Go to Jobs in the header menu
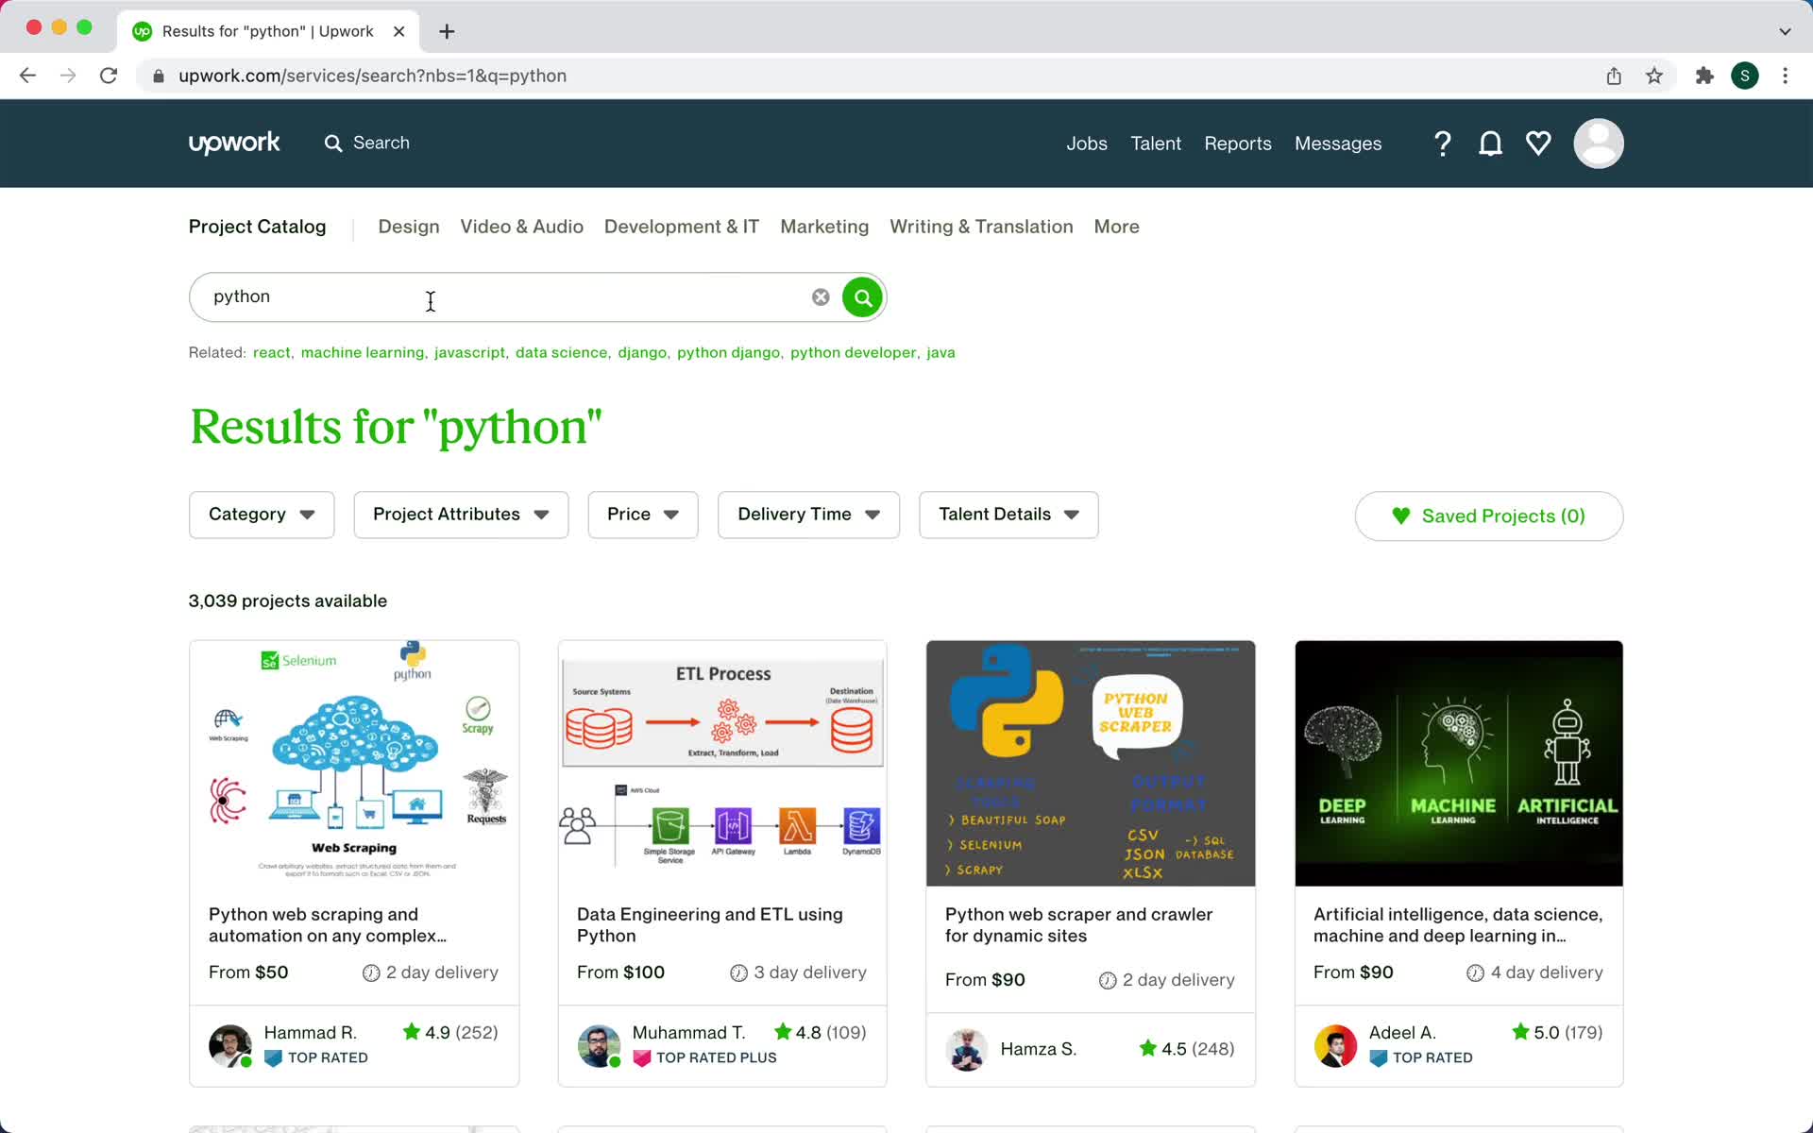Image resolution: width=1813 pixels, height=1133 pixels. (1087, 144)
